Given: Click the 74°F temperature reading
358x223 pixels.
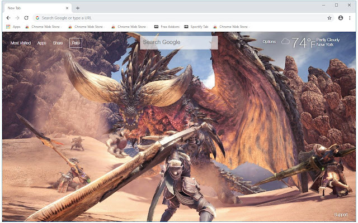Looking at the screenshot, I should point(303,42).
